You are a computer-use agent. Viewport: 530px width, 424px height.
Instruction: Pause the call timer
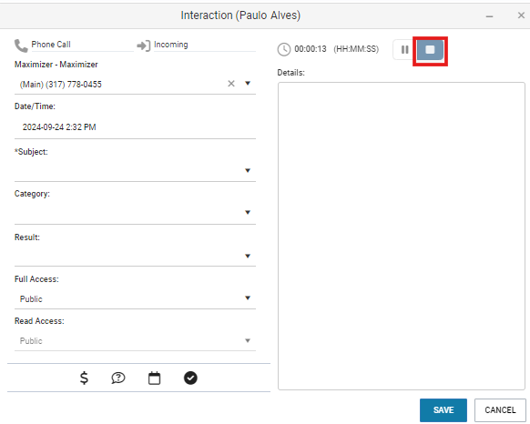[x=404, y=50]
